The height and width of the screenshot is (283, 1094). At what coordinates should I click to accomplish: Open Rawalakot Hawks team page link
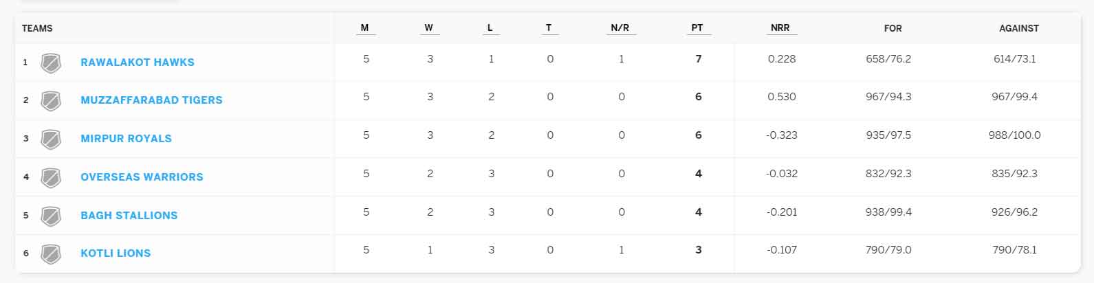coord(138,63)
